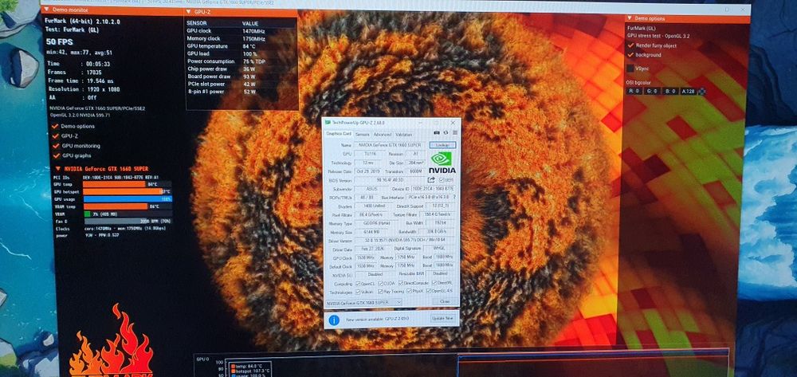Viewport: 797px width, 377px height.
Task: Toggle the Demo options checkbox in Demo monitor
Action: click(56, 126)
